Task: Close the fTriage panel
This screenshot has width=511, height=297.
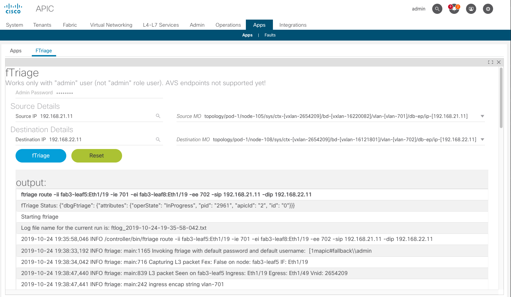Action: pyautogui.click(x=498, y=62)
